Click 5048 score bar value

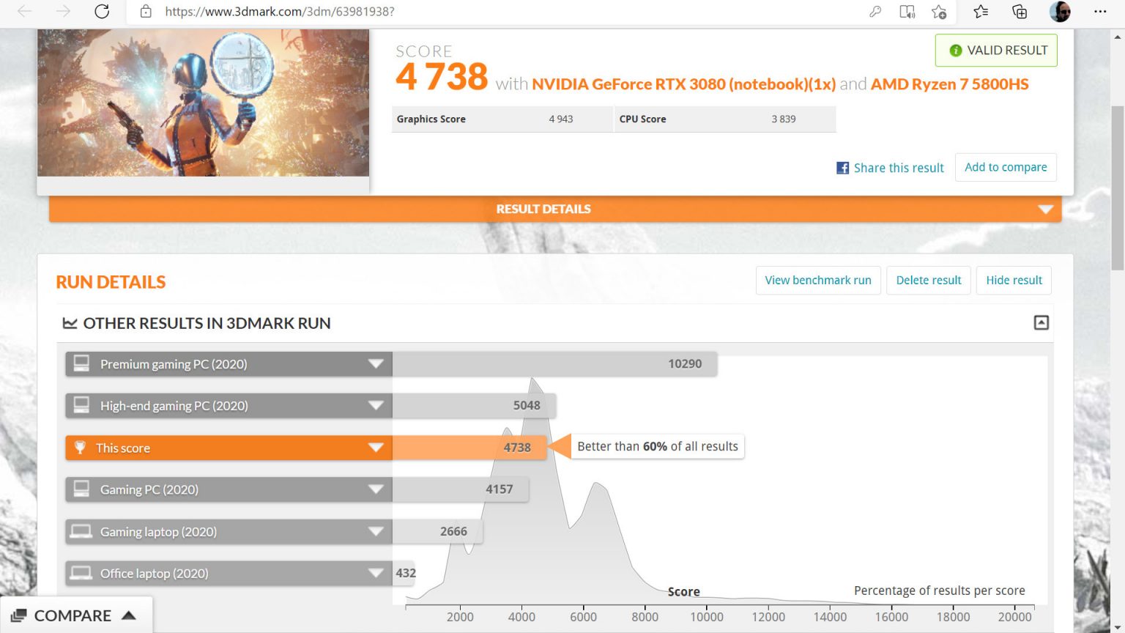(x=527, y=406)
